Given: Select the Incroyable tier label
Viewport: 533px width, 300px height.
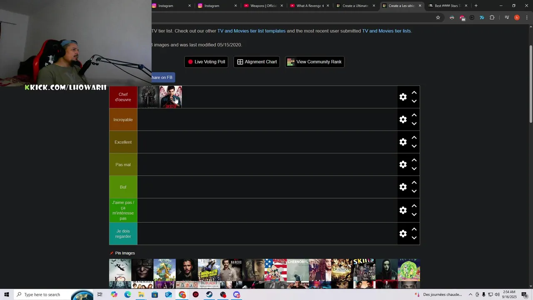Looking at the screenshot, I should pos(123,120).
